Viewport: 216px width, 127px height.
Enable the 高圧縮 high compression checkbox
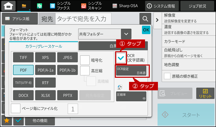tap(85, 71)
